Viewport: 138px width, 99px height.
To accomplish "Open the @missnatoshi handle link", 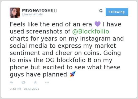I will click(32, 14).
